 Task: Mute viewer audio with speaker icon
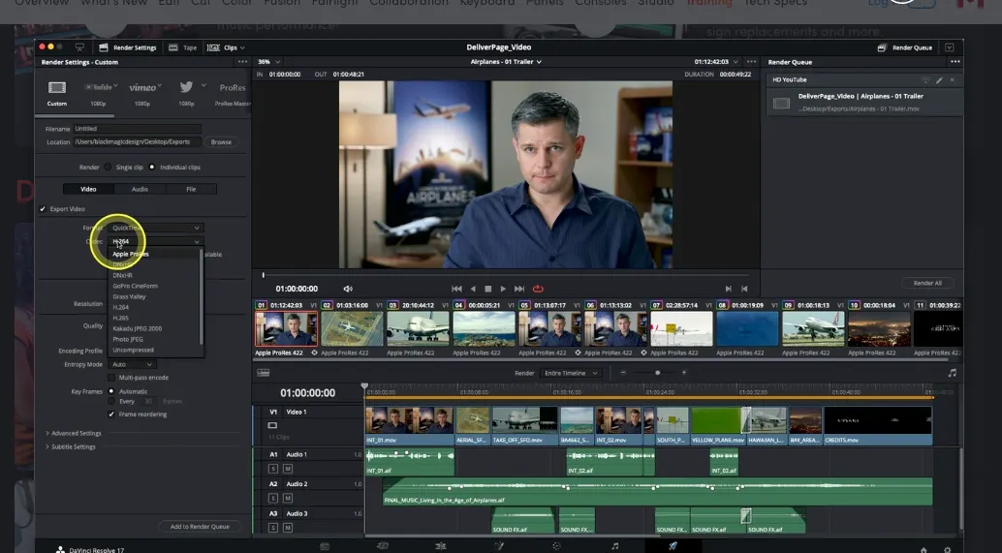tap(348, 289)
